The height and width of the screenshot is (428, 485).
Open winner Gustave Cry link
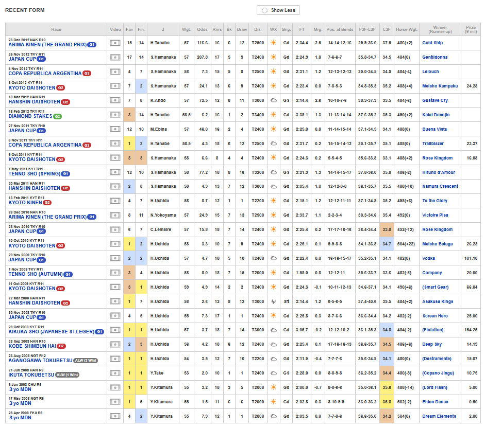pos(435,100)
